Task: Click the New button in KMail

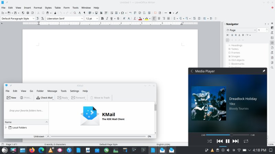Action: [11, 98]
